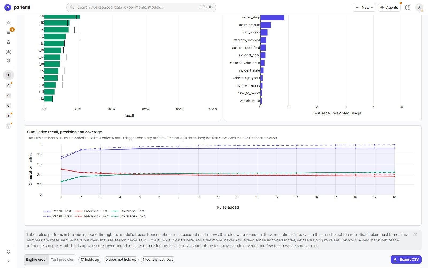428x268 pixels.
Task: Focus the search workspaces input field
Action: [x=141, y=7]
